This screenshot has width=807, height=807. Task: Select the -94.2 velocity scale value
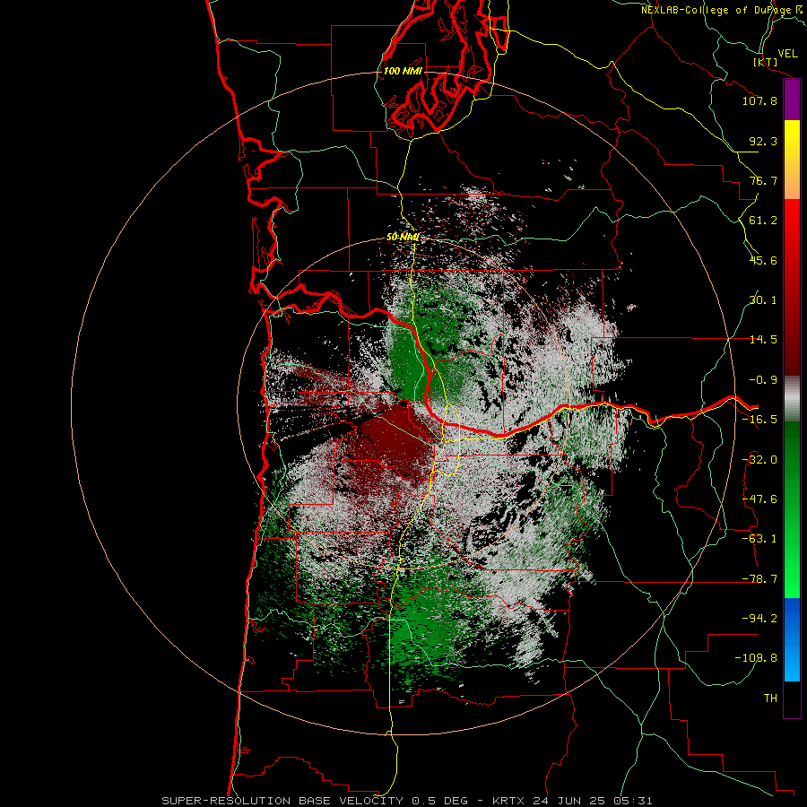(759, 619)
